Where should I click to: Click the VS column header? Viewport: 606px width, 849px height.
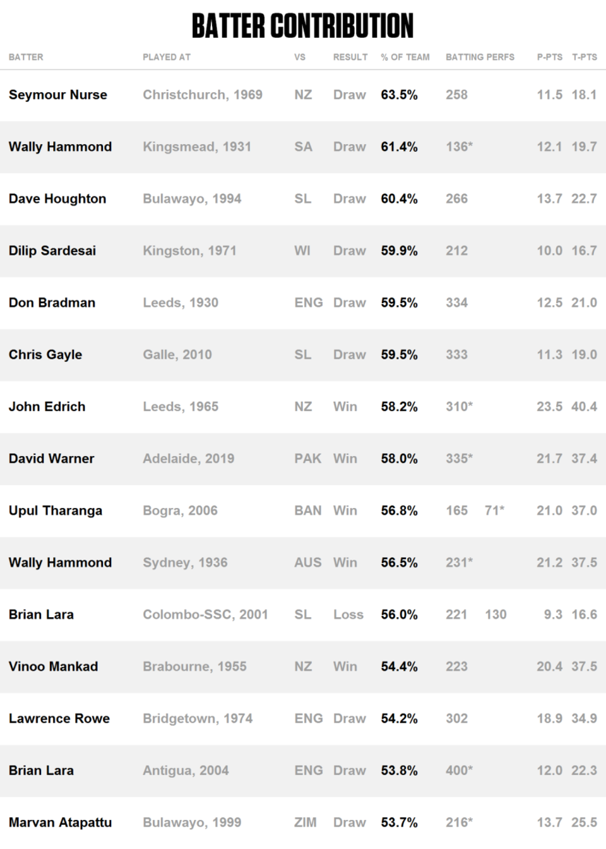[300, 57]
